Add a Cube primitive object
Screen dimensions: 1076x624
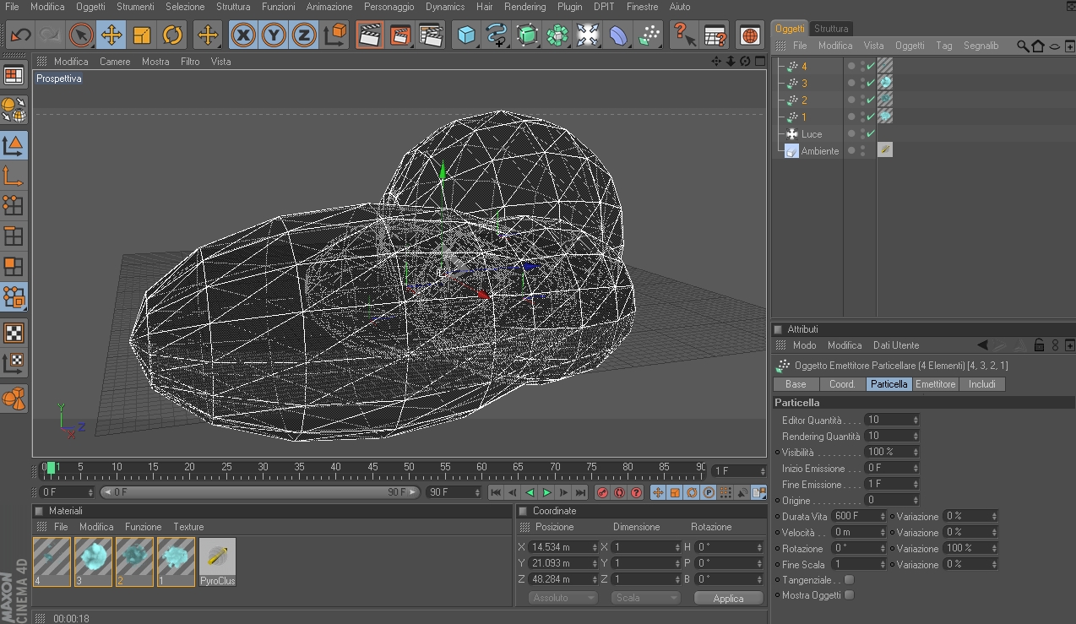click(x=465, y=35)
